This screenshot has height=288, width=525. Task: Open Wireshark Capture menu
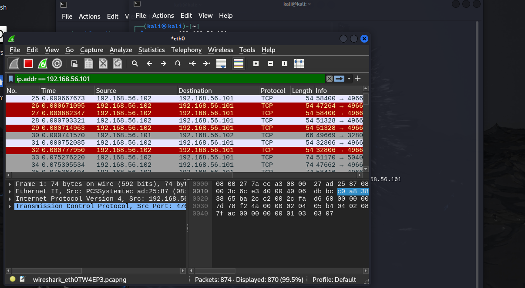(91, 50)
